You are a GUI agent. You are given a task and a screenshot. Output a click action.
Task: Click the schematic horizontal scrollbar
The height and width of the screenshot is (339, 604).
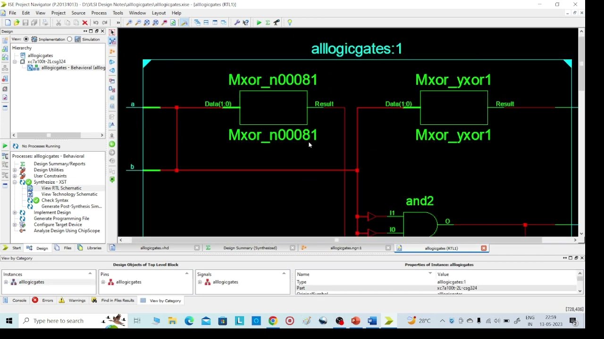pyautogui.click(x=348, y=240)
